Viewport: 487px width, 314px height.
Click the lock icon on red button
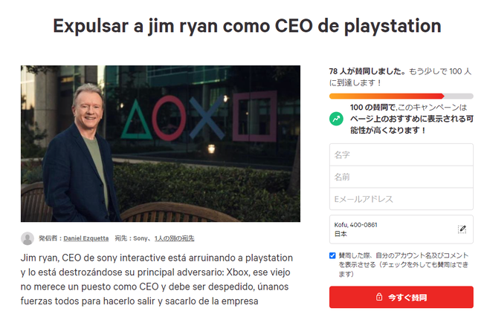point(379,297)
